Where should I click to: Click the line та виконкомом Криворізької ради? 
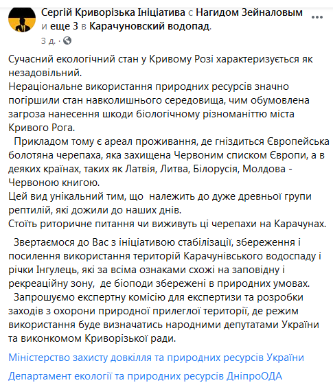pos(92,338)
